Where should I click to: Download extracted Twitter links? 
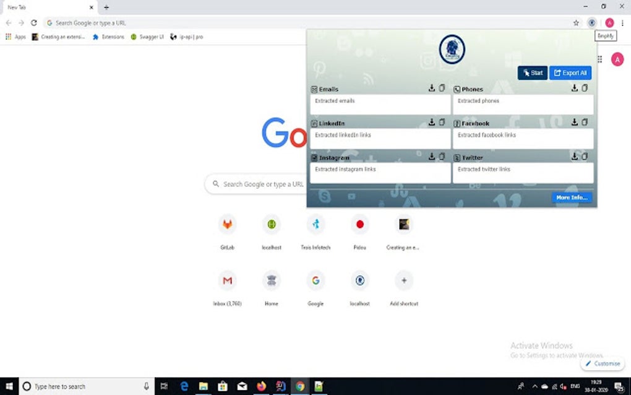point(575,156)
